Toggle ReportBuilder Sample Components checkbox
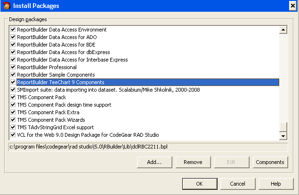The image size is (299, 195). 13,75
